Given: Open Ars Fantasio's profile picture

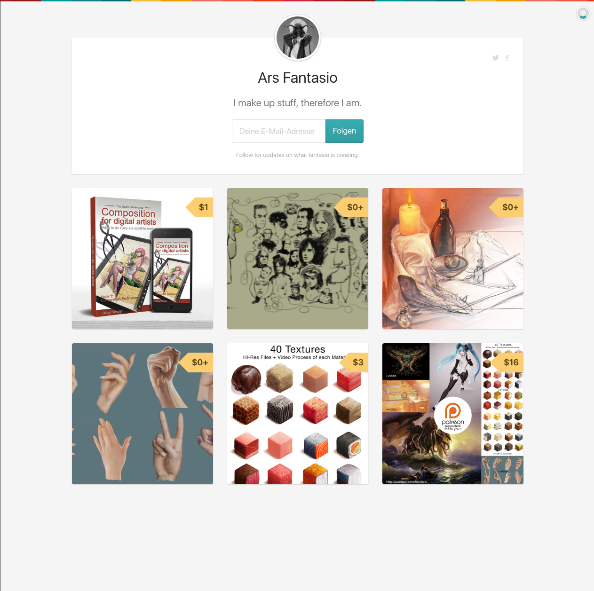Looking at the screenshot, I should tap(298, 38).
